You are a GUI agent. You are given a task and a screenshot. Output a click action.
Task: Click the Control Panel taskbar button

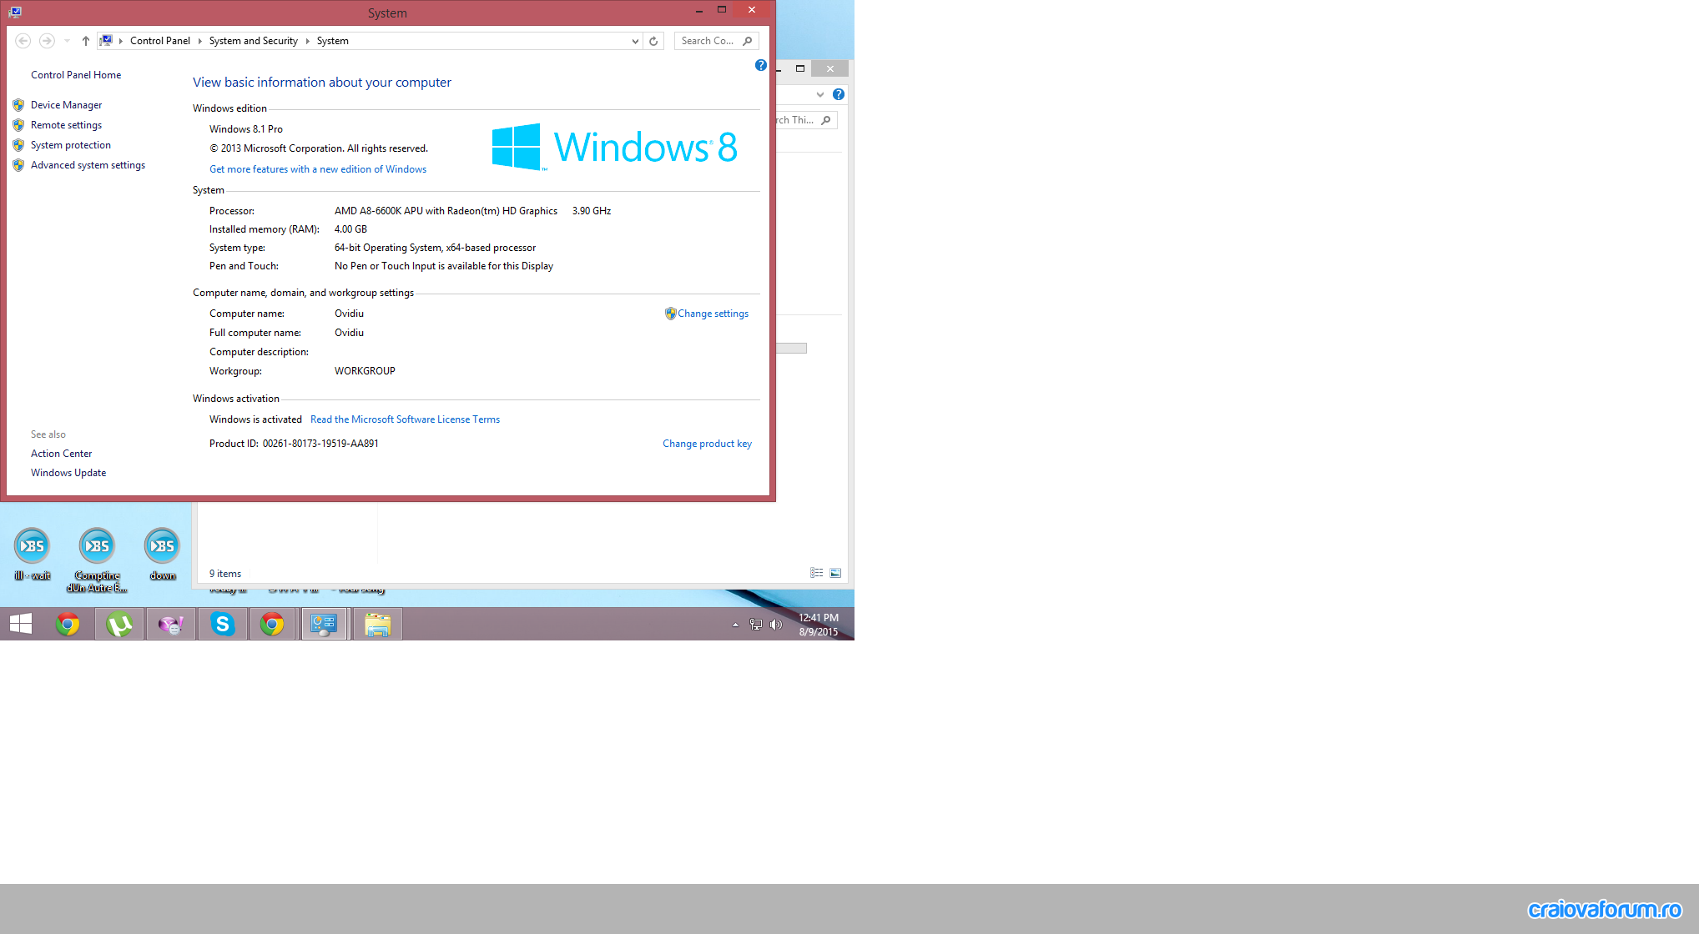click(x=324, y=624)
